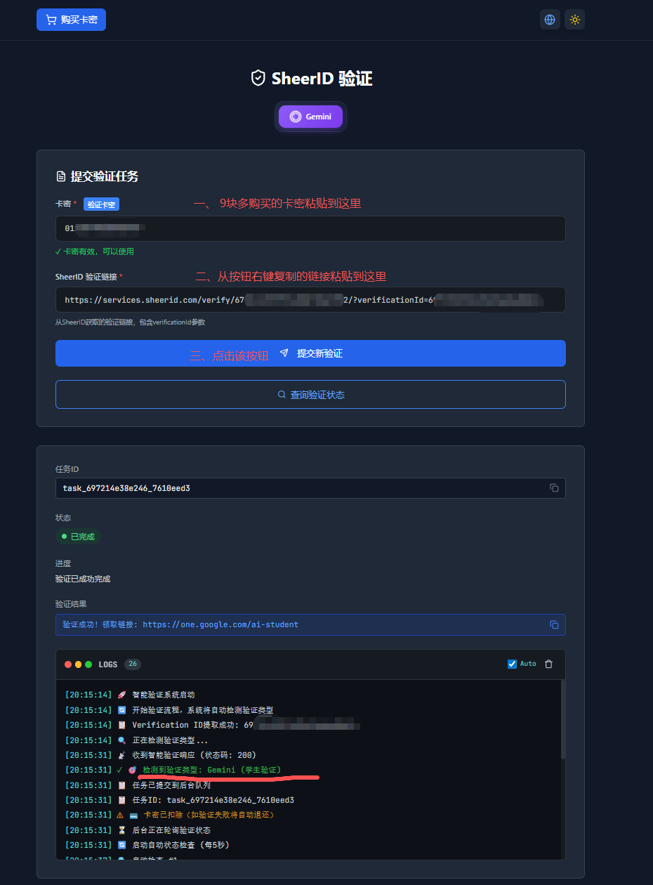
Task: Submit with the 提交新验证 button
Action: click(x=310, y=353)
